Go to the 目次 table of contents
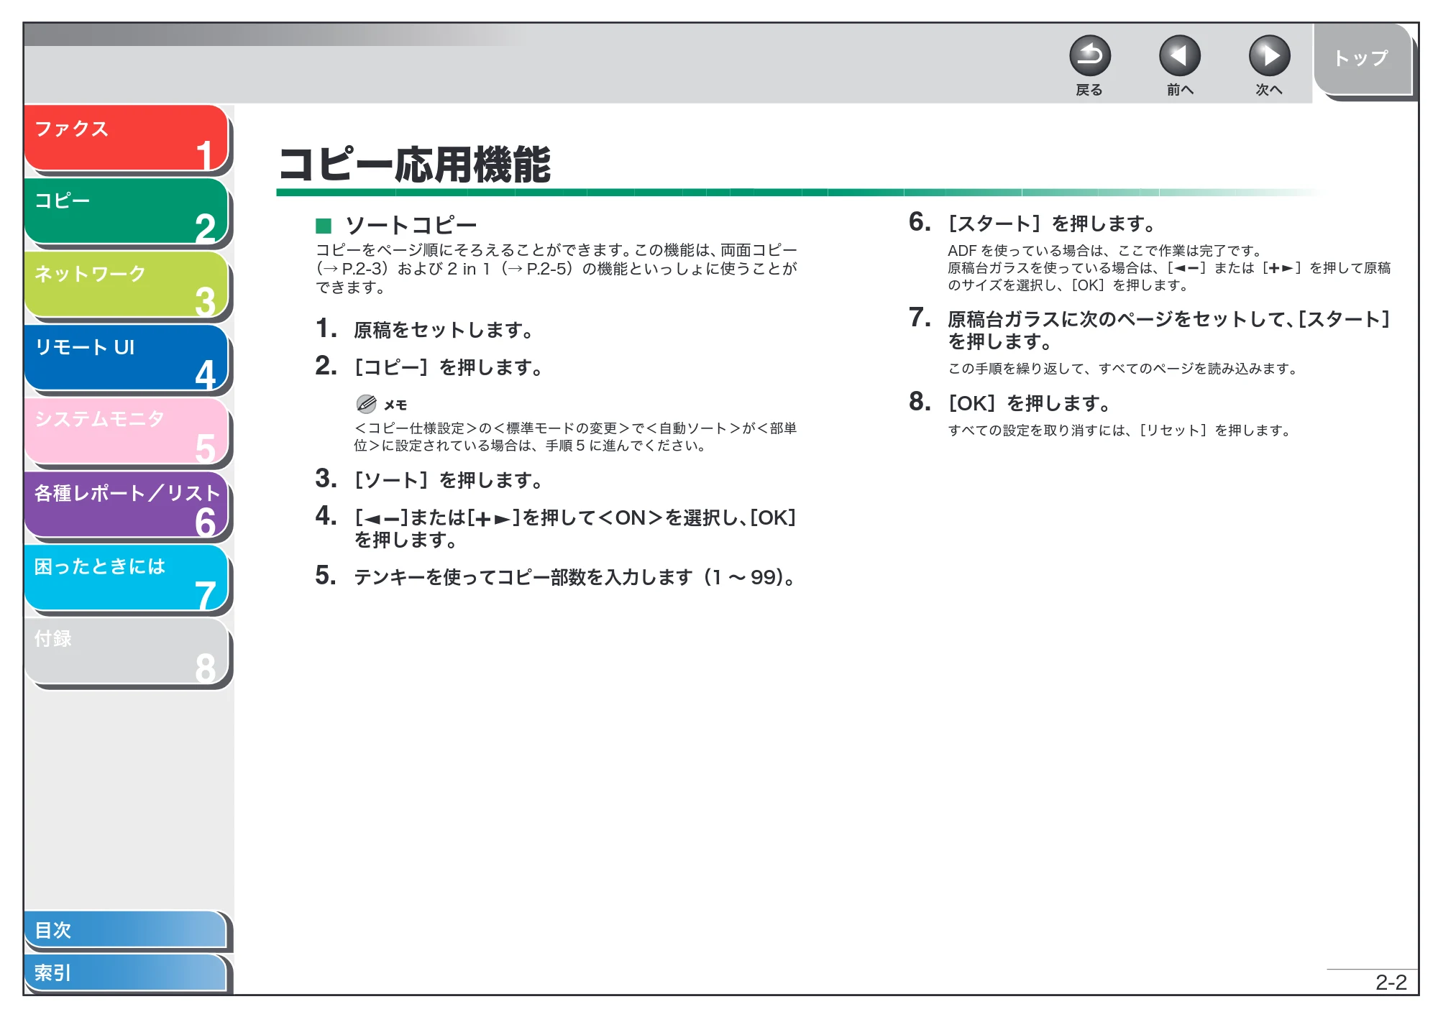Screen dimensions: 1438x1017 click(x=126, y=929)
